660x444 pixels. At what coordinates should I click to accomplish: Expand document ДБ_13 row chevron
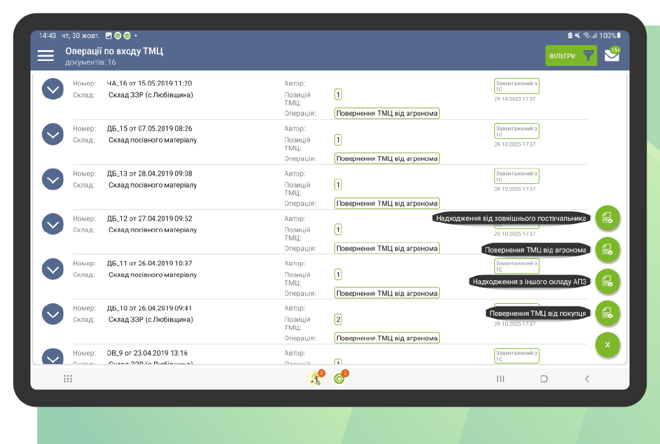pos(53,179)
